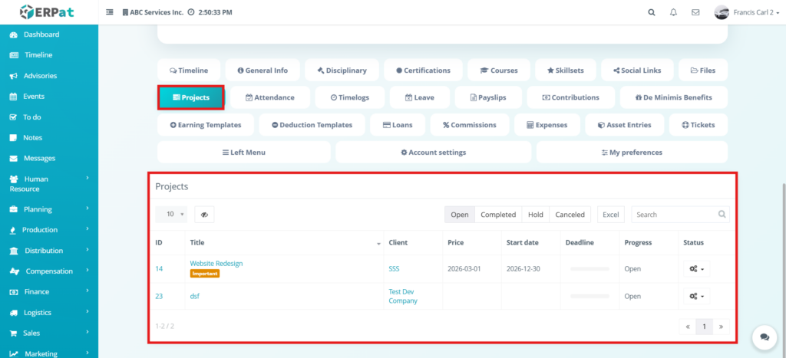Expand the Human Resource sidebar menu
Viewport: 786px width, 358px height.
pyautogui.click(x=48, y=183)
